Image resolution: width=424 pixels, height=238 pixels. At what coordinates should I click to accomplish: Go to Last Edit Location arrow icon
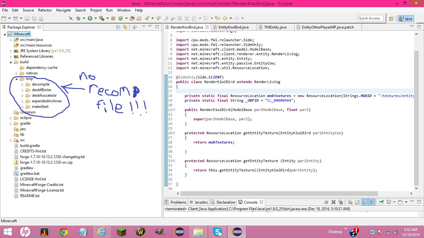218,18
